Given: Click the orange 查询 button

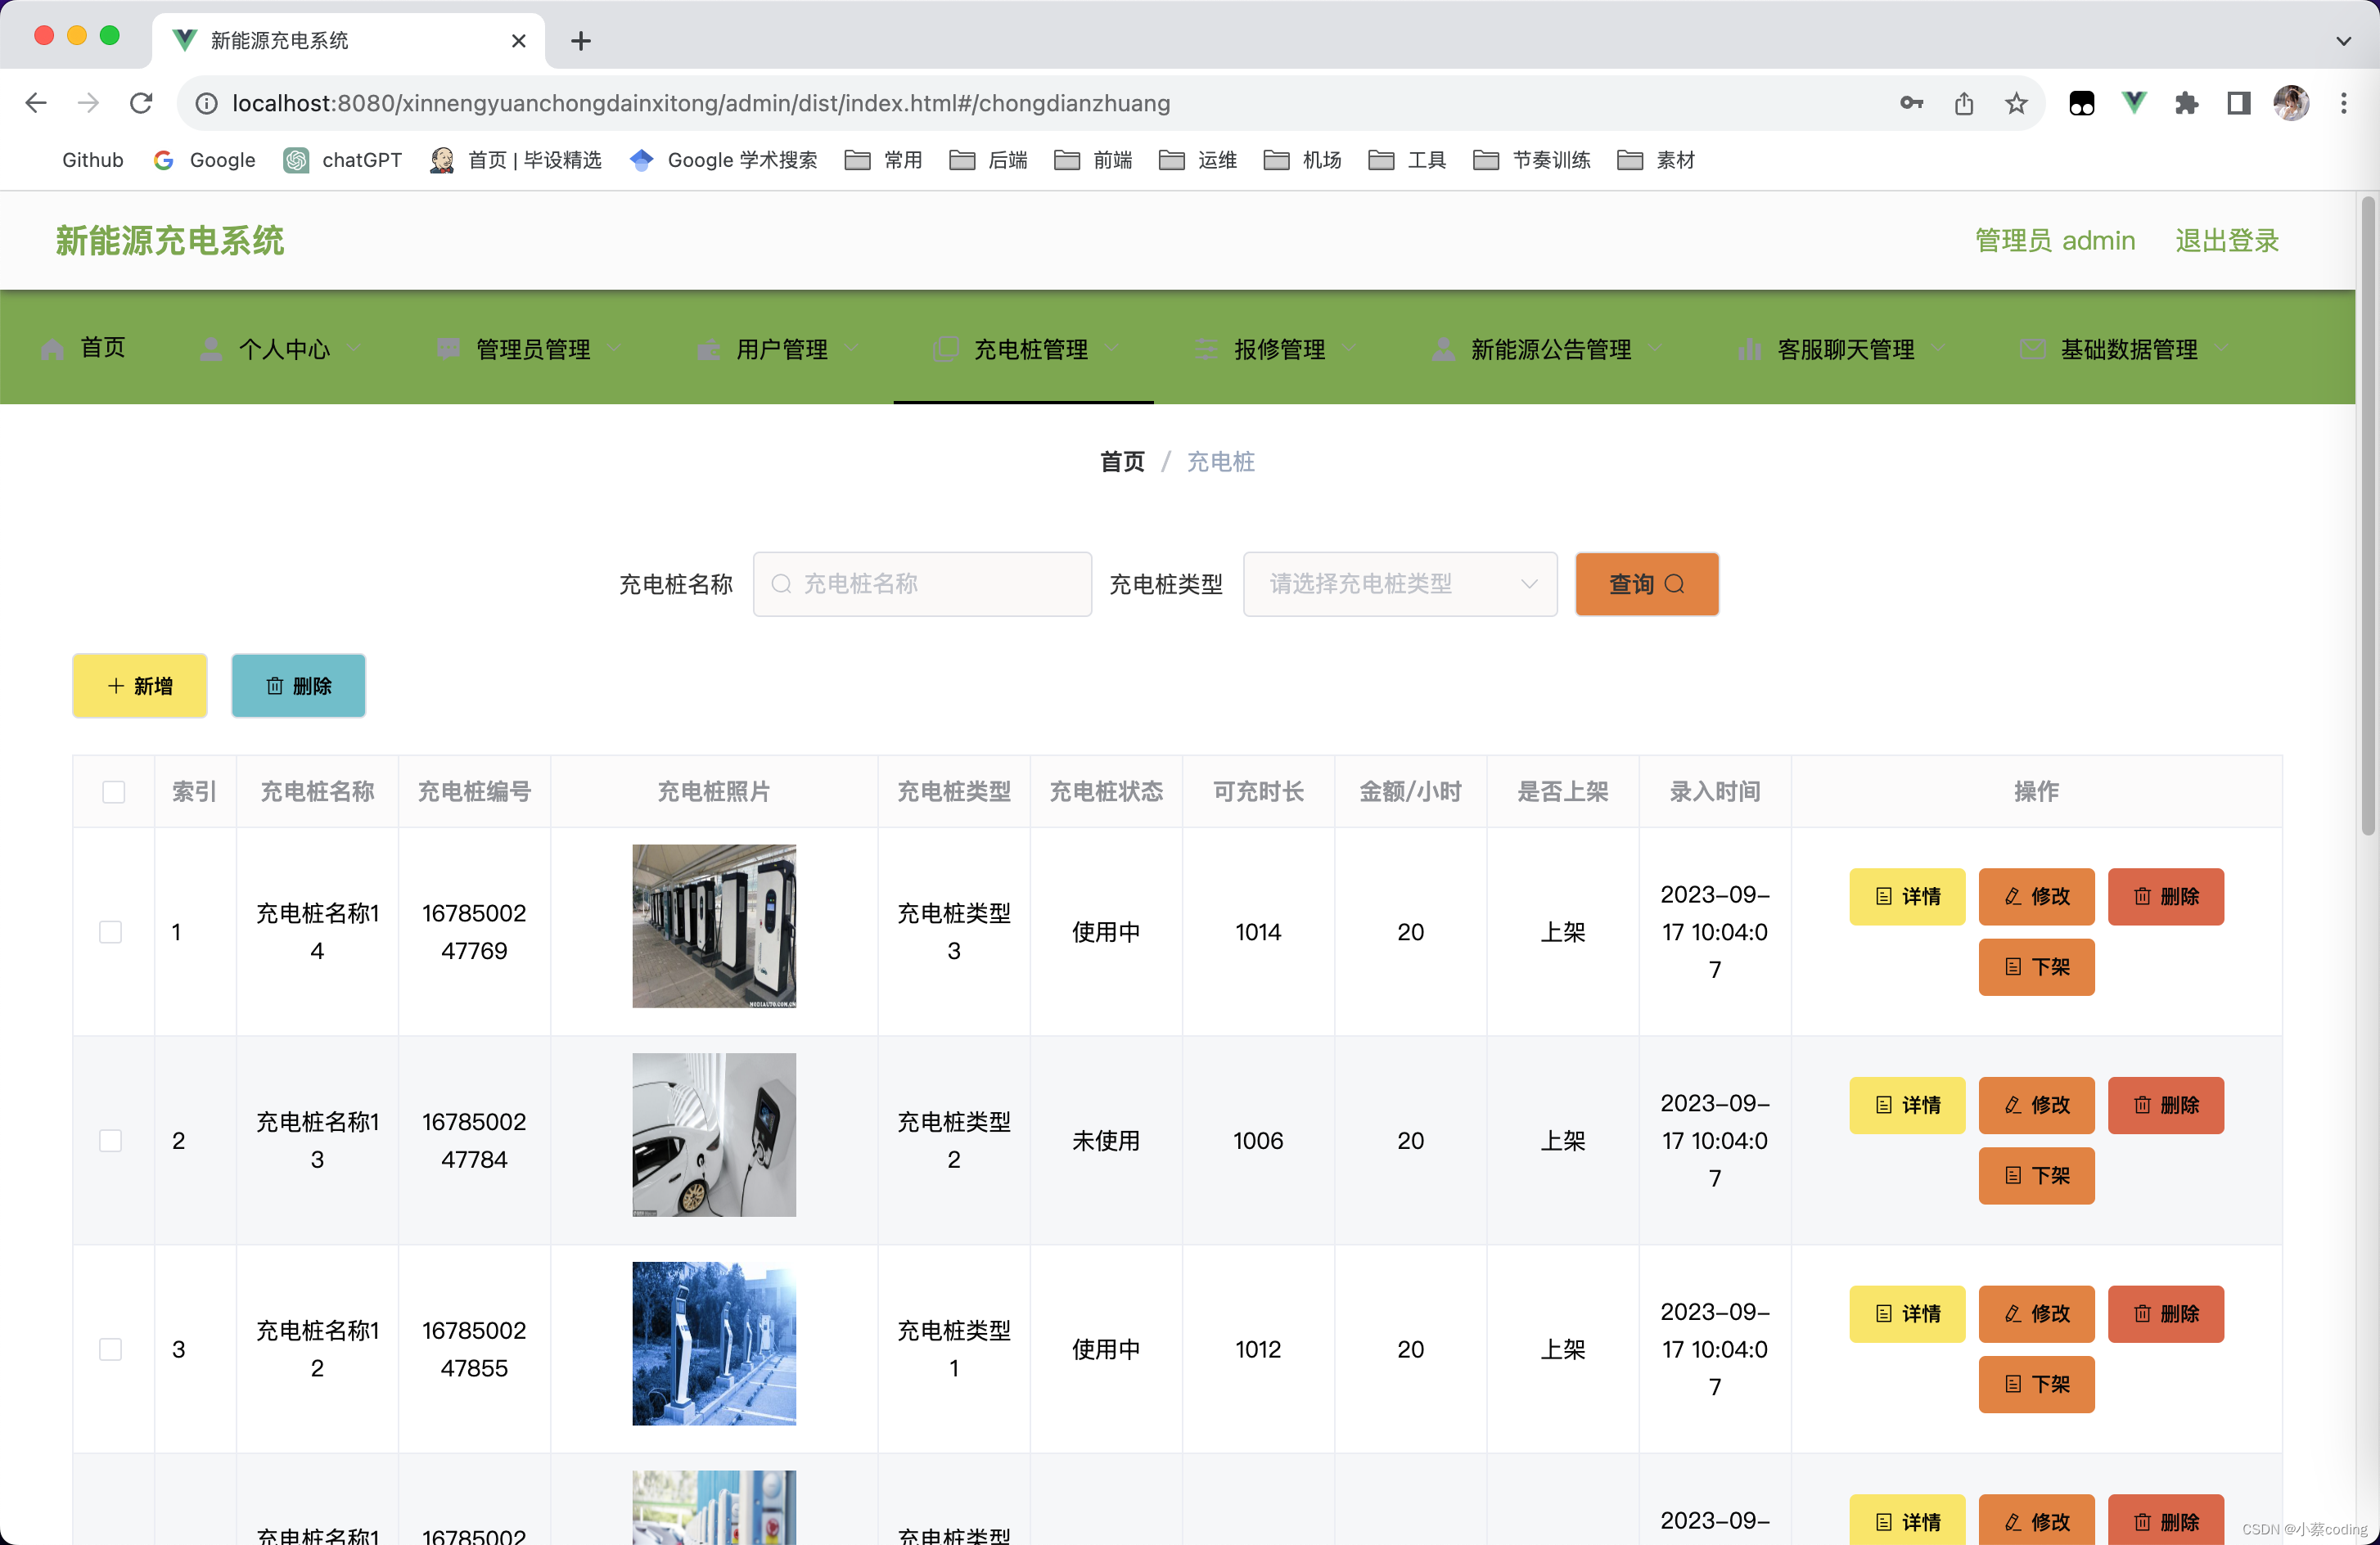Looking at the screenshot, I should tap(1647, 584).
